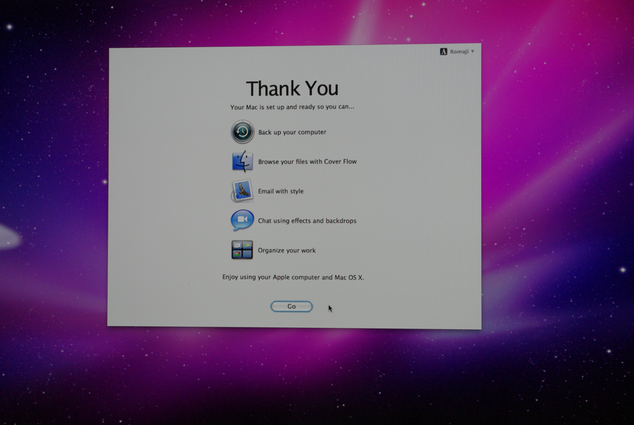Click the Time Machine backup icon
Screen dimensions: 634x425
[x=242, y=132]
